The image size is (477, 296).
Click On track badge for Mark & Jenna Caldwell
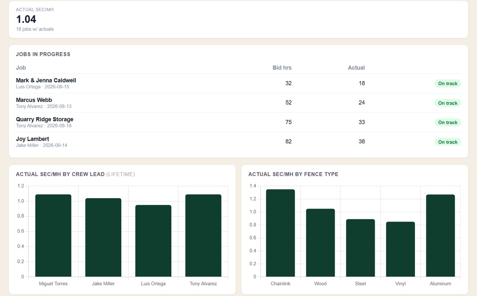(448, 83)
